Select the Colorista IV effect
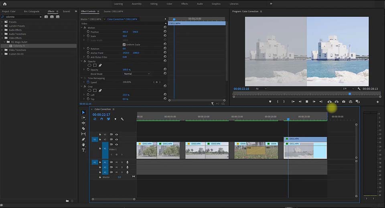This screenshot has width=385, height=208. 19,46
